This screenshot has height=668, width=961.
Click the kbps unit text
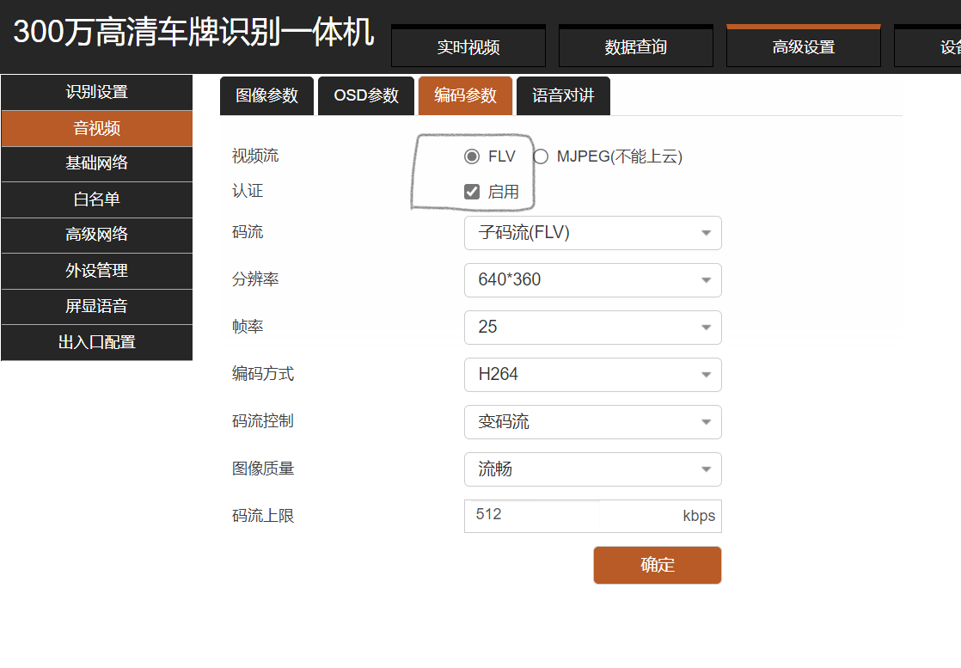coord(699,516)
